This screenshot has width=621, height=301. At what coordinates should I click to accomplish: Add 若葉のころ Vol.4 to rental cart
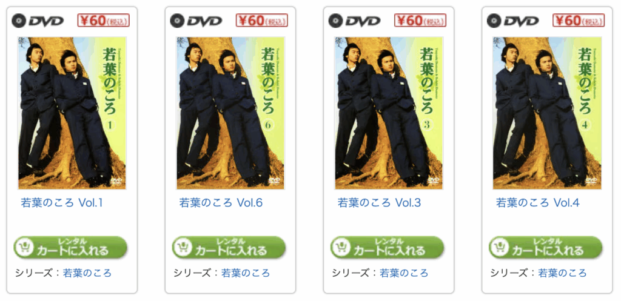tap(546, 248)
